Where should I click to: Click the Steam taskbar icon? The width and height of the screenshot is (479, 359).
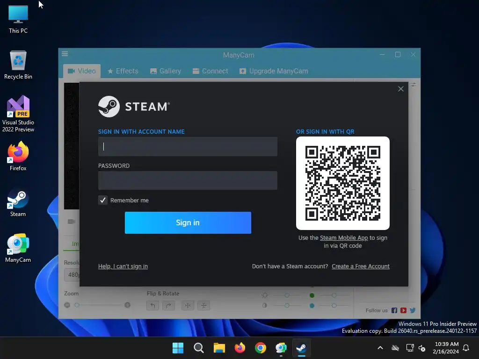click(302, 348)
